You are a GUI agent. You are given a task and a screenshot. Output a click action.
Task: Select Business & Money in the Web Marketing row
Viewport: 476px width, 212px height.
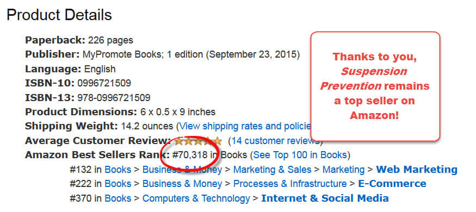(182, 170)
